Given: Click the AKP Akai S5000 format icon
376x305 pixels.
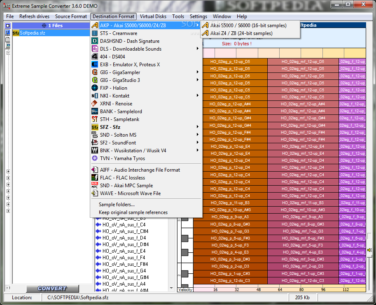Looking at the screenshot, I should [95, 26].
